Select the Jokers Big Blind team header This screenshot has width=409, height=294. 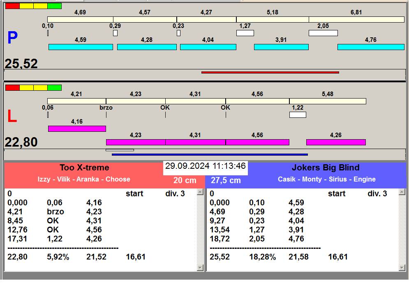click(326, 168)
